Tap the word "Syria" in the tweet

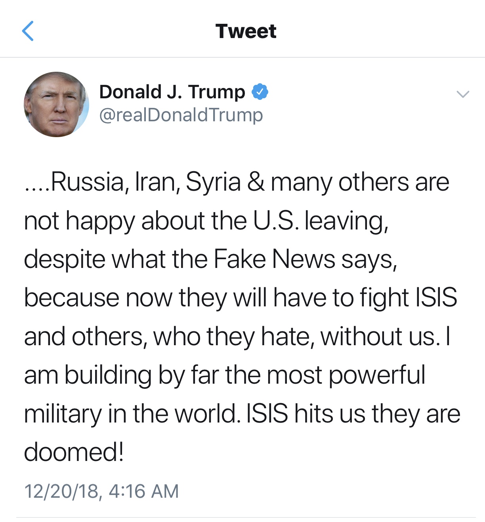[213, 182]
